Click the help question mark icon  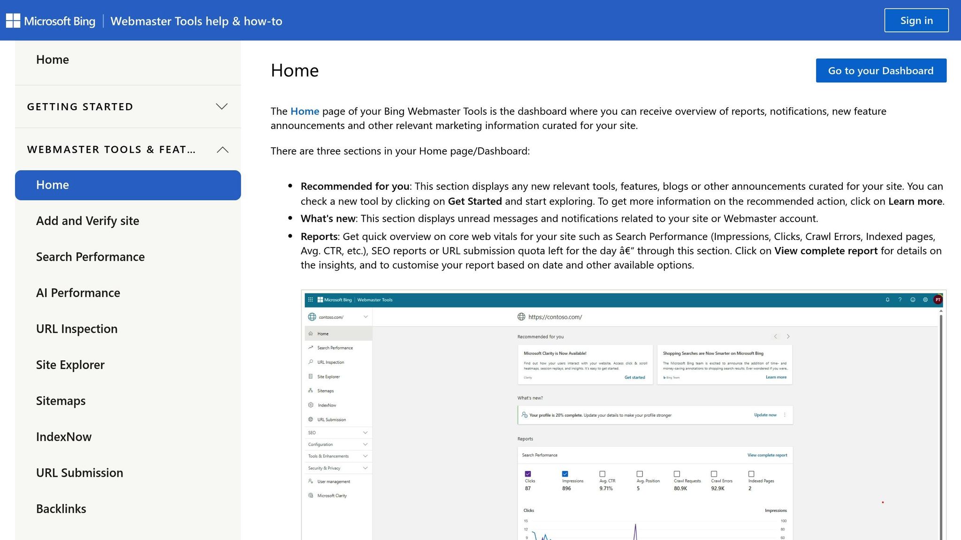[900, 300]
